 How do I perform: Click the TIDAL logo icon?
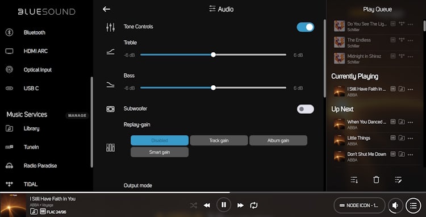point(10,185)
